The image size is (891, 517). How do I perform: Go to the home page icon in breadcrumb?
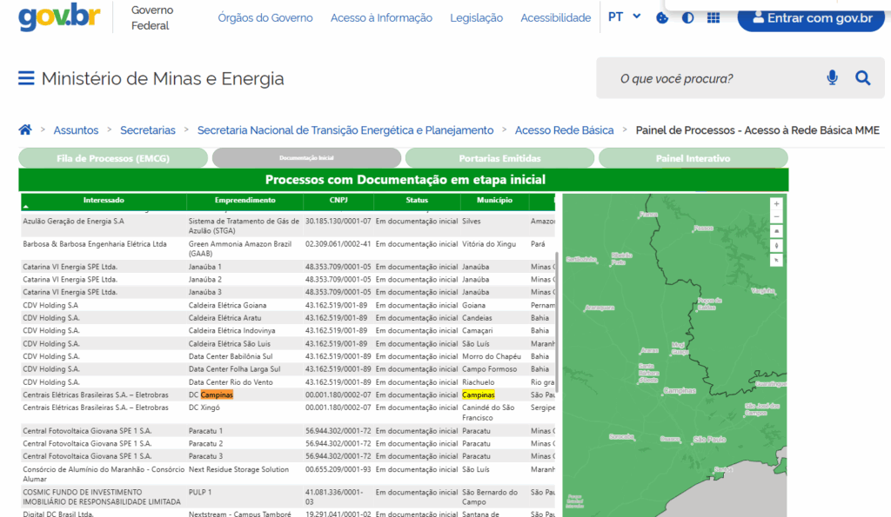[x=25, y=129]
